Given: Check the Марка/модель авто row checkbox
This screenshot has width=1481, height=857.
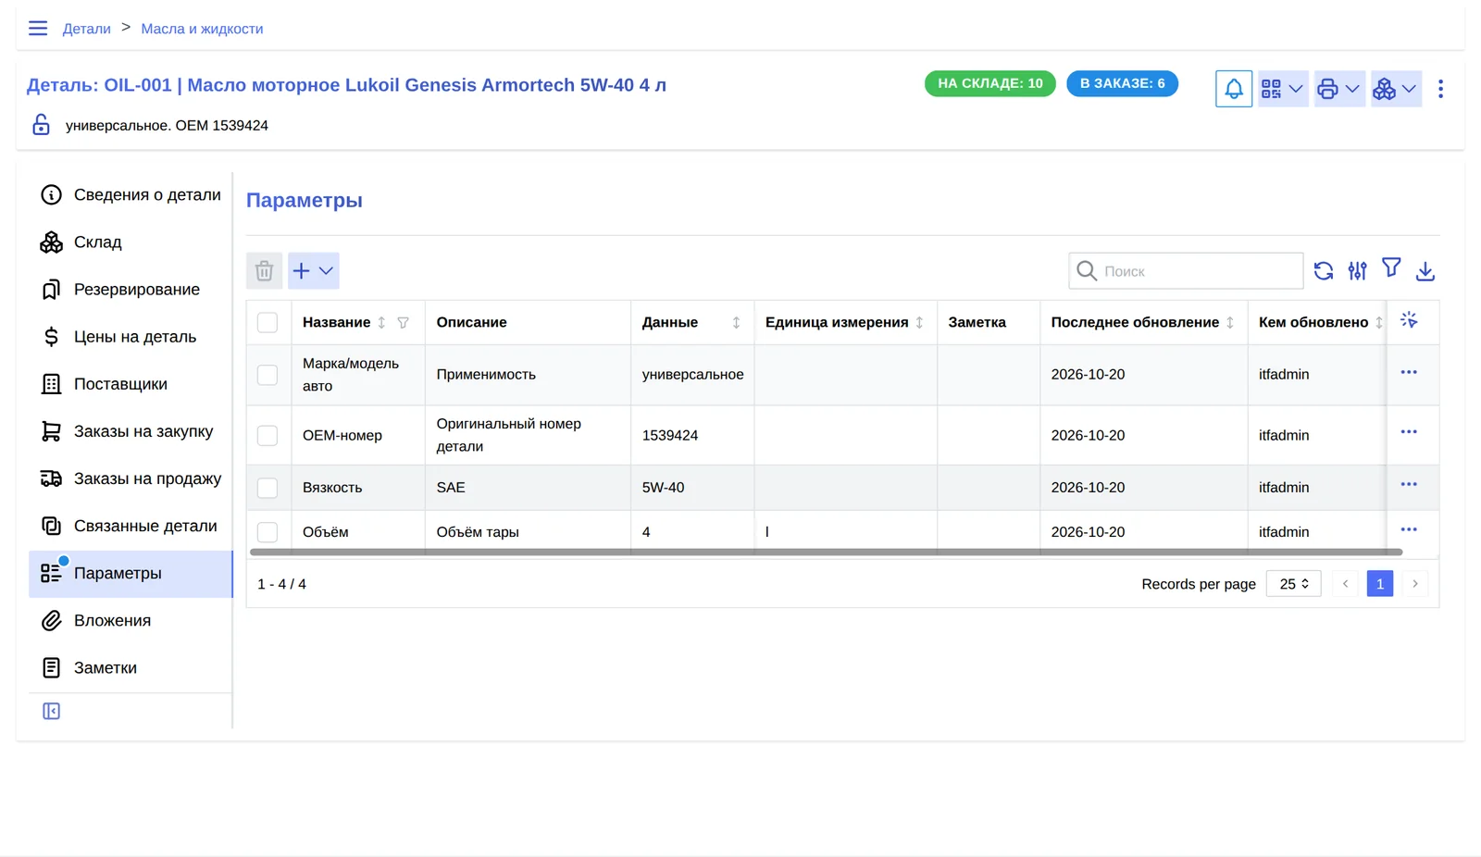Looking at the screenshot, I should click(x=268, y=375).
